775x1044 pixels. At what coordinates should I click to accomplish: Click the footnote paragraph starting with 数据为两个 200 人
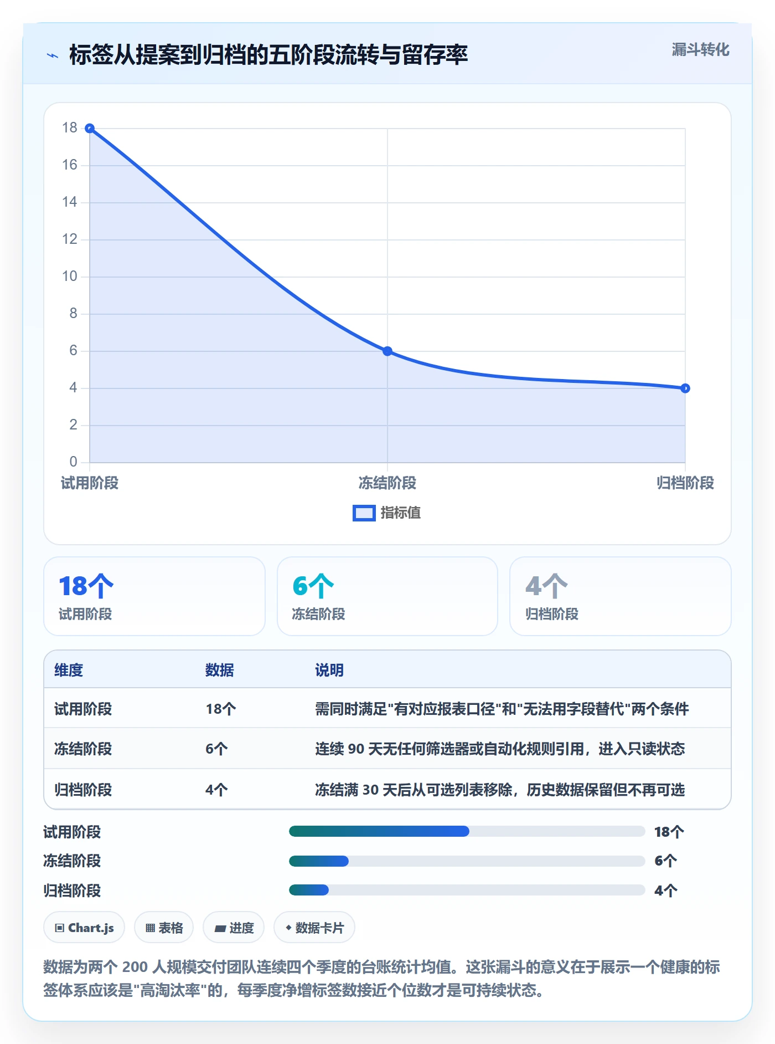point(382,979)
